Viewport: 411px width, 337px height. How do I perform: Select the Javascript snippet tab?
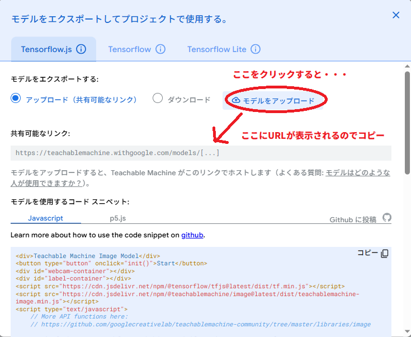pos(46,218)
